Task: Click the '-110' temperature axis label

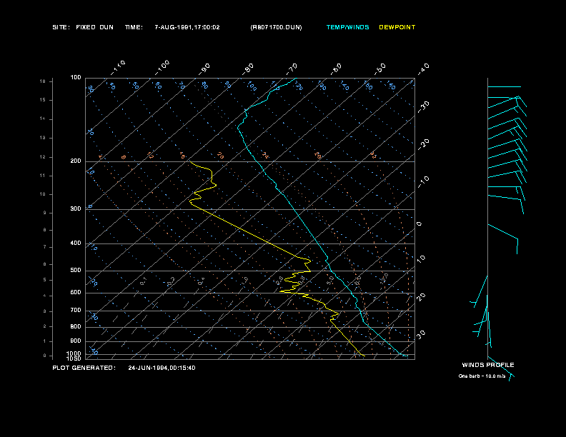Action: 118,68
